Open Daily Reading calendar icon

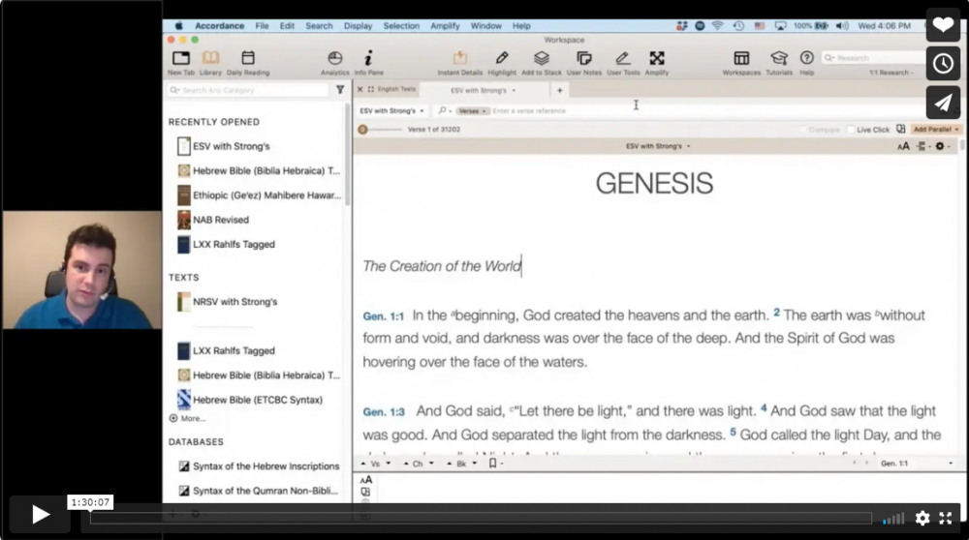pyautogui.click(x=248, y=62)
